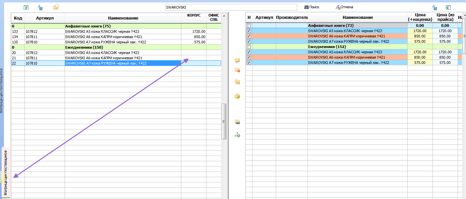
Task: Click the КОМУС price 1720.00 in row 133
Action: click(x=199, y=31)
